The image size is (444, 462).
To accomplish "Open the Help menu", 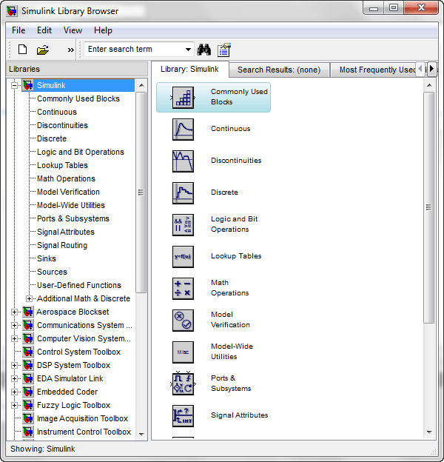I will (103, 30).
